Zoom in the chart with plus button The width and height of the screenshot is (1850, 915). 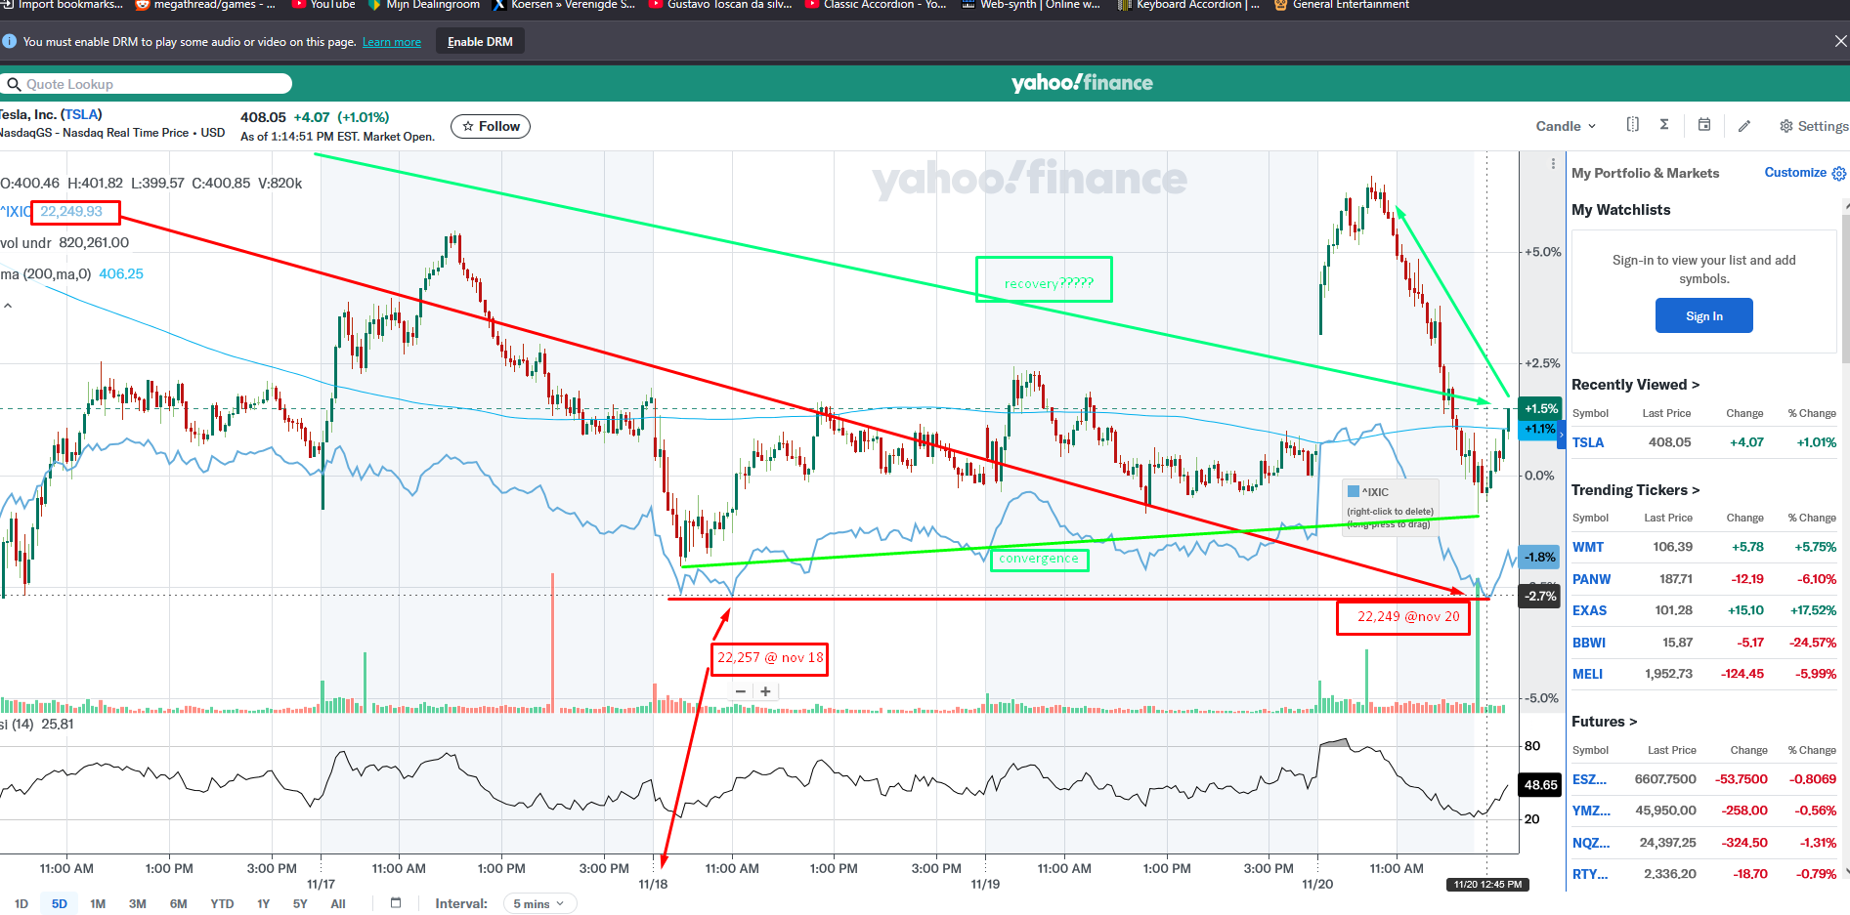click(x=765, y=691)
